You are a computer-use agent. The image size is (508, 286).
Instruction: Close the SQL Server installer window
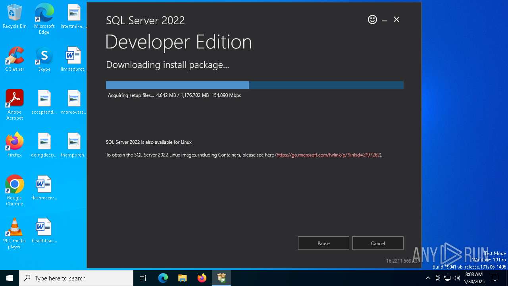[x=396, y=19]
